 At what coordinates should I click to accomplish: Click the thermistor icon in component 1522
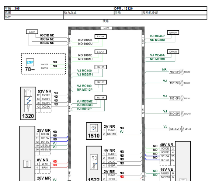(x=94, y=166)
